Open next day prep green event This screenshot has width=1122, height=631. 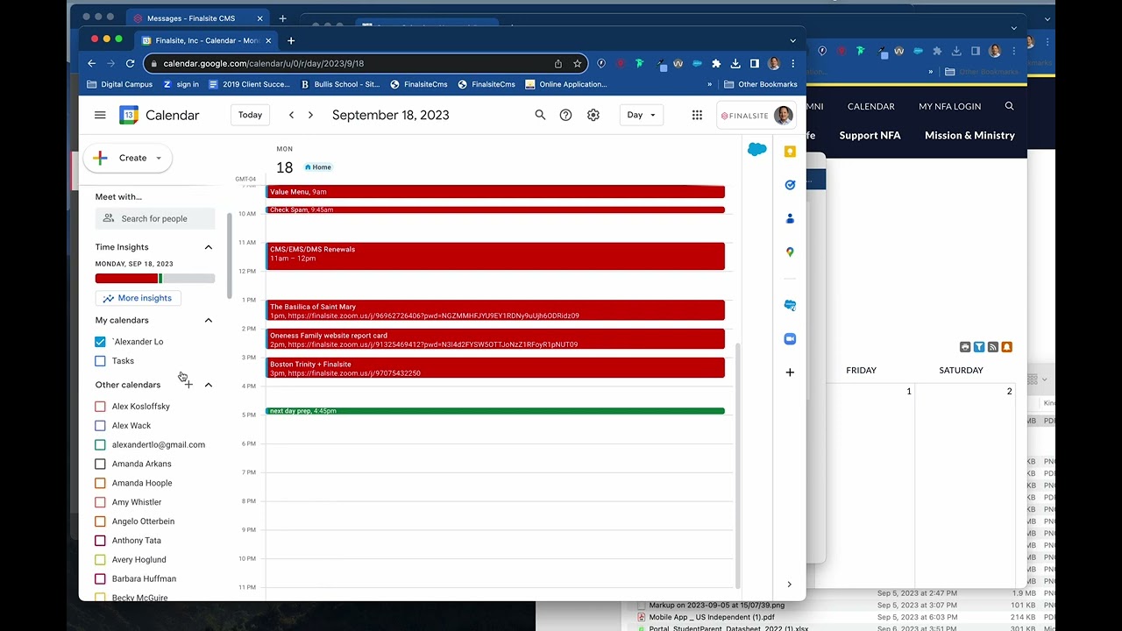pyautogui.click(x=495, y=411)
